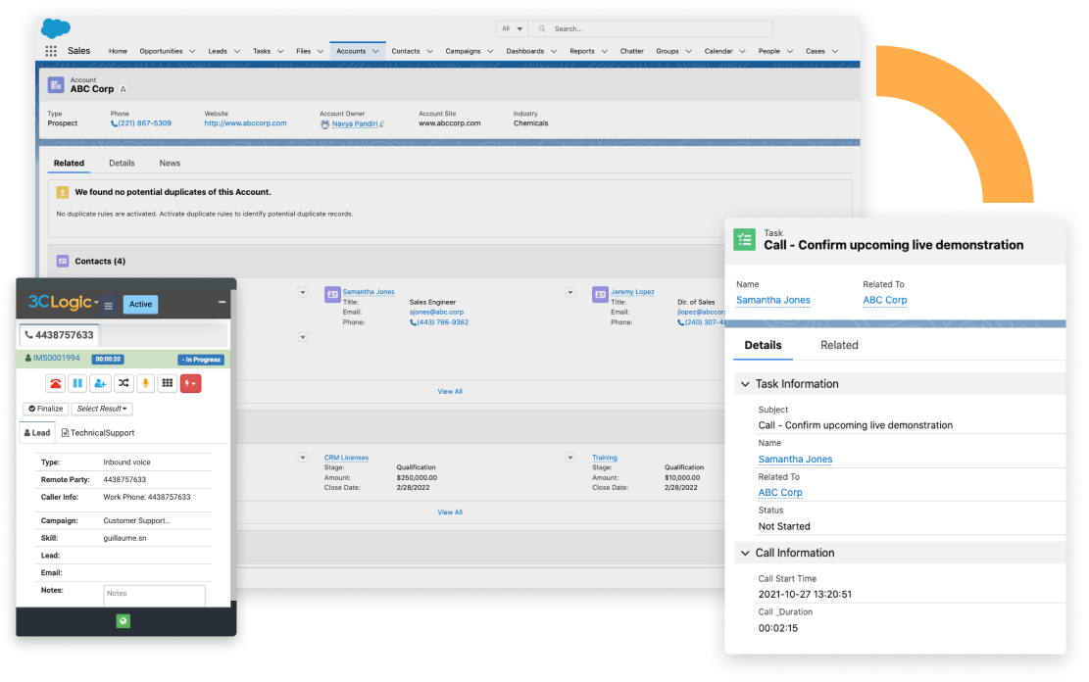1089x682 pixels.
Task: Open the Training opportunity link
Action: pos(604,458)
